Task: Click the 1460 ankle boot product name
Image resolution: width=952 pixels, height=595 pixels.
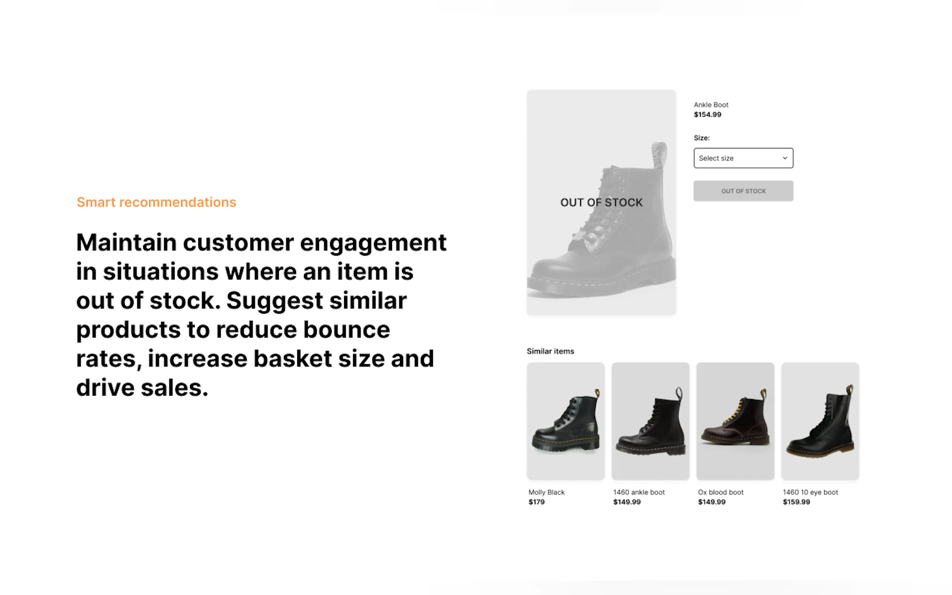Action: tap(638, 492)
